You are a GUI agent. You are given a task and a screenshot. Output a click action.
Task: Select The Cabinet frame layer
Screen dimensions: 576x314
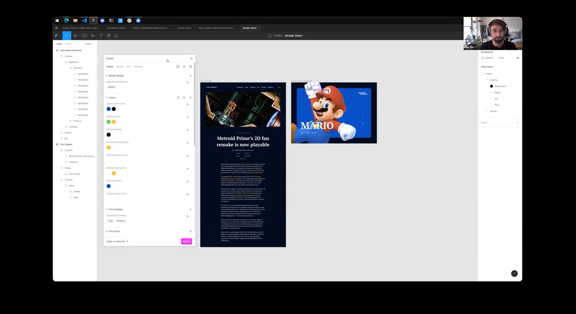tap(66, 144)
